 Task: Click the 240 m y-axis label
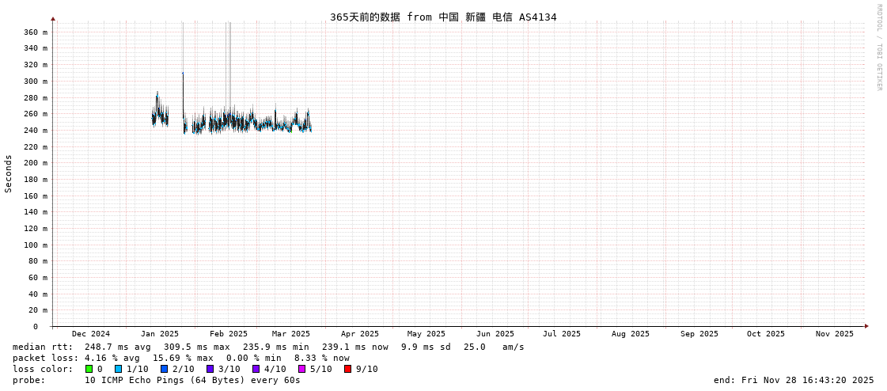point(36,130)
